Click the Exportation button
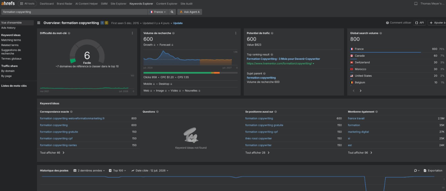 coord(433,171)
